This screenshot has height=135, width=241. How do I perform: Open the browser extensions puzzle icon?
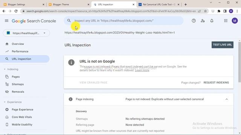point(219,11)
